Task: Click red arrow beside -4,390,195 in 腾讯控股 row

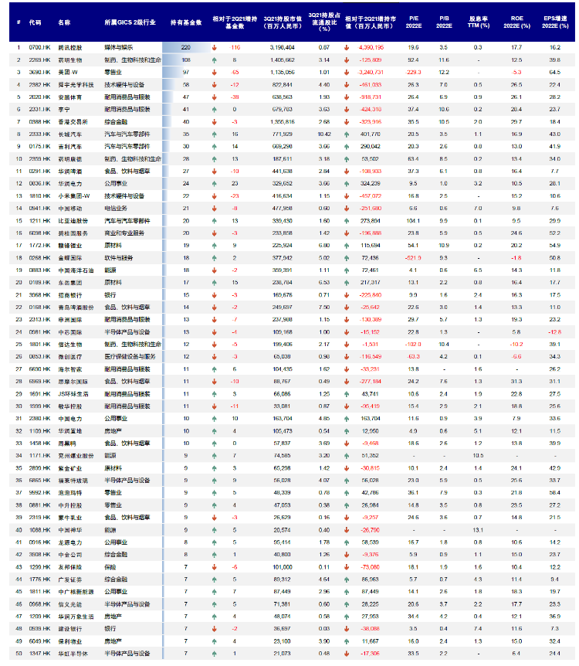Action: pos(347,48)
